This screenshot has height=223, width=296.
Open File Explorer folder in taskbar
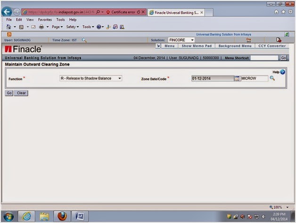pos(44,216)
